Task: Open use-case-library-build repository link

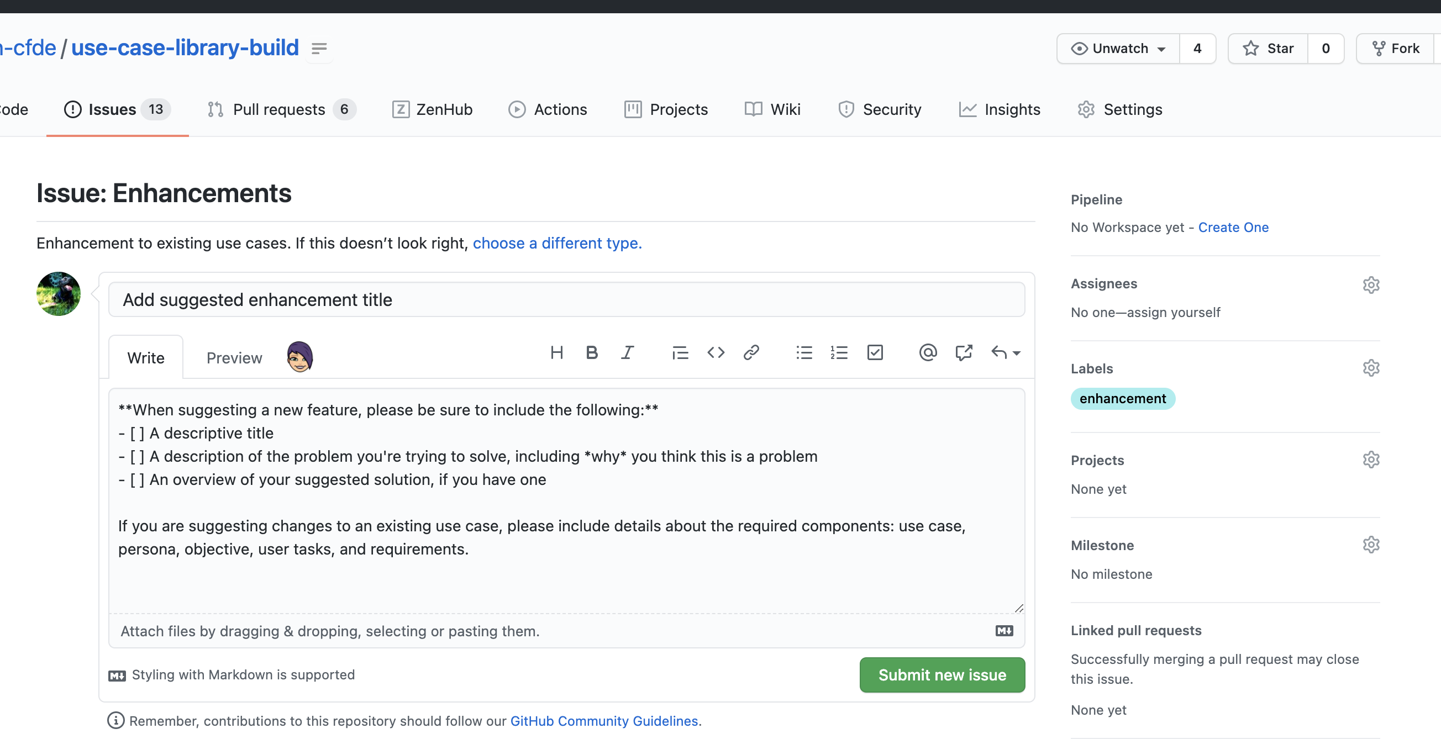Action: pyautogui.click(x=185, y=47)
